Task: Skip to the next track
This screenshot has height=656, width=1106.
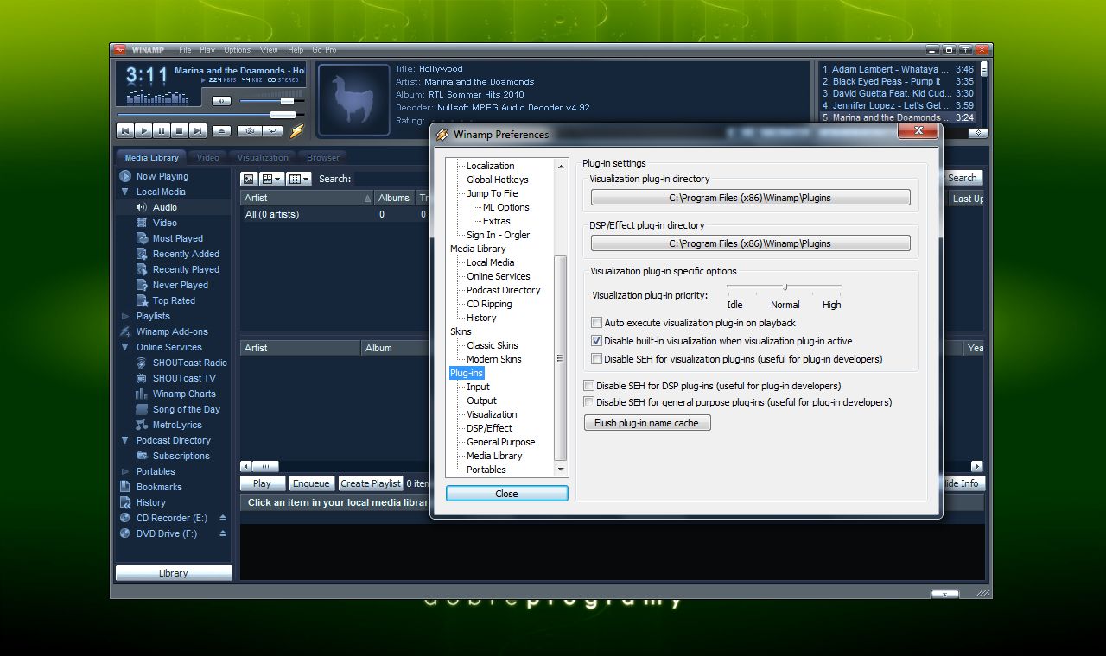Action: 198,130
